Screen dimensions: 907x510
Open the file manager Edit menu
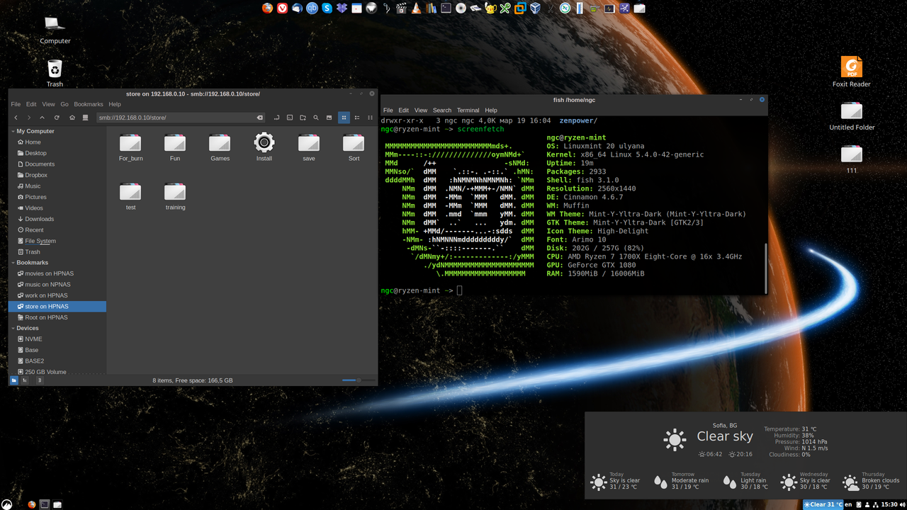[31, 104]
